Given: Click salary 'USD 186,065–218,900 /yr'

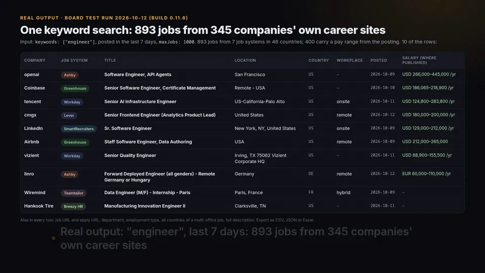Looking at the screenshot, I should [x=428, y=87].
